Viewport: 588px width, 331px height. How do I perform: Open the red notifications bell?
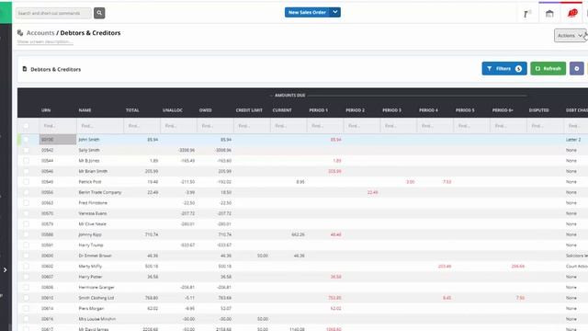tap(572, 14)
